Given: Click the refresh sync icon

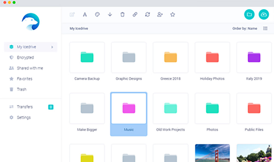Looking at the screenshot, I should tap(147, 15).
